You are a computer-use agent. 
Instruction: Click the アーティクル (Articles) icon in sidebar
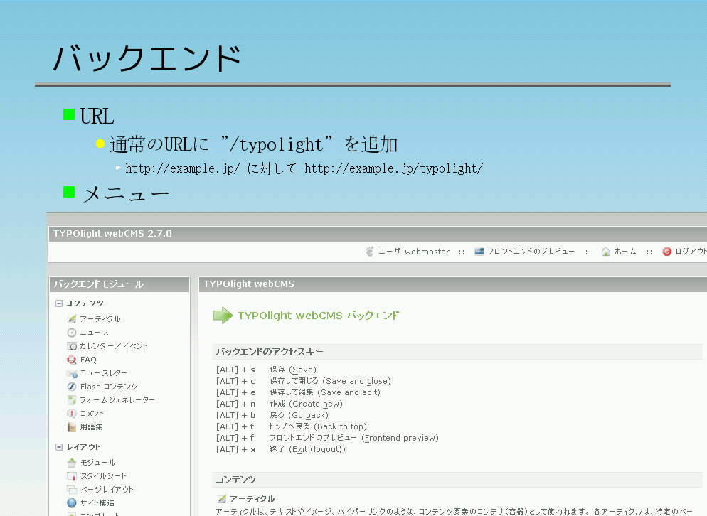click(x=72, y=319)
